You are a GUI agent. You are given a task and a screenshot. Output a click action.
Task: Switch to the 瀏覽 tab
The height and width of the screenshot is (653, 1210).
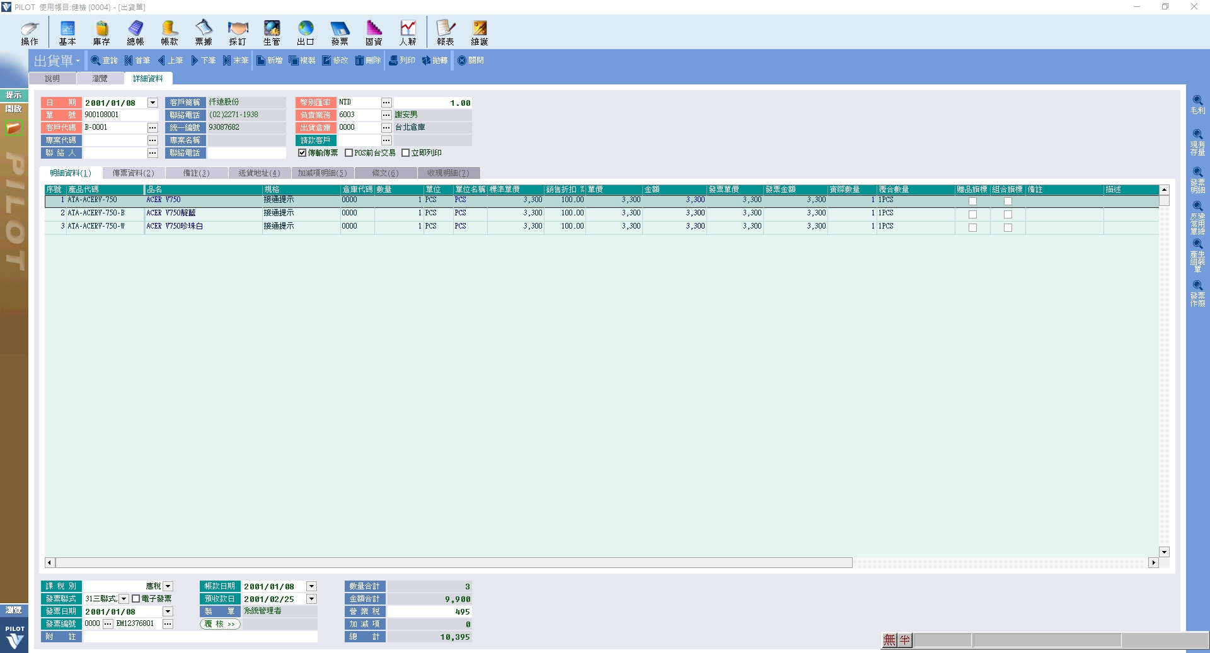100,79
